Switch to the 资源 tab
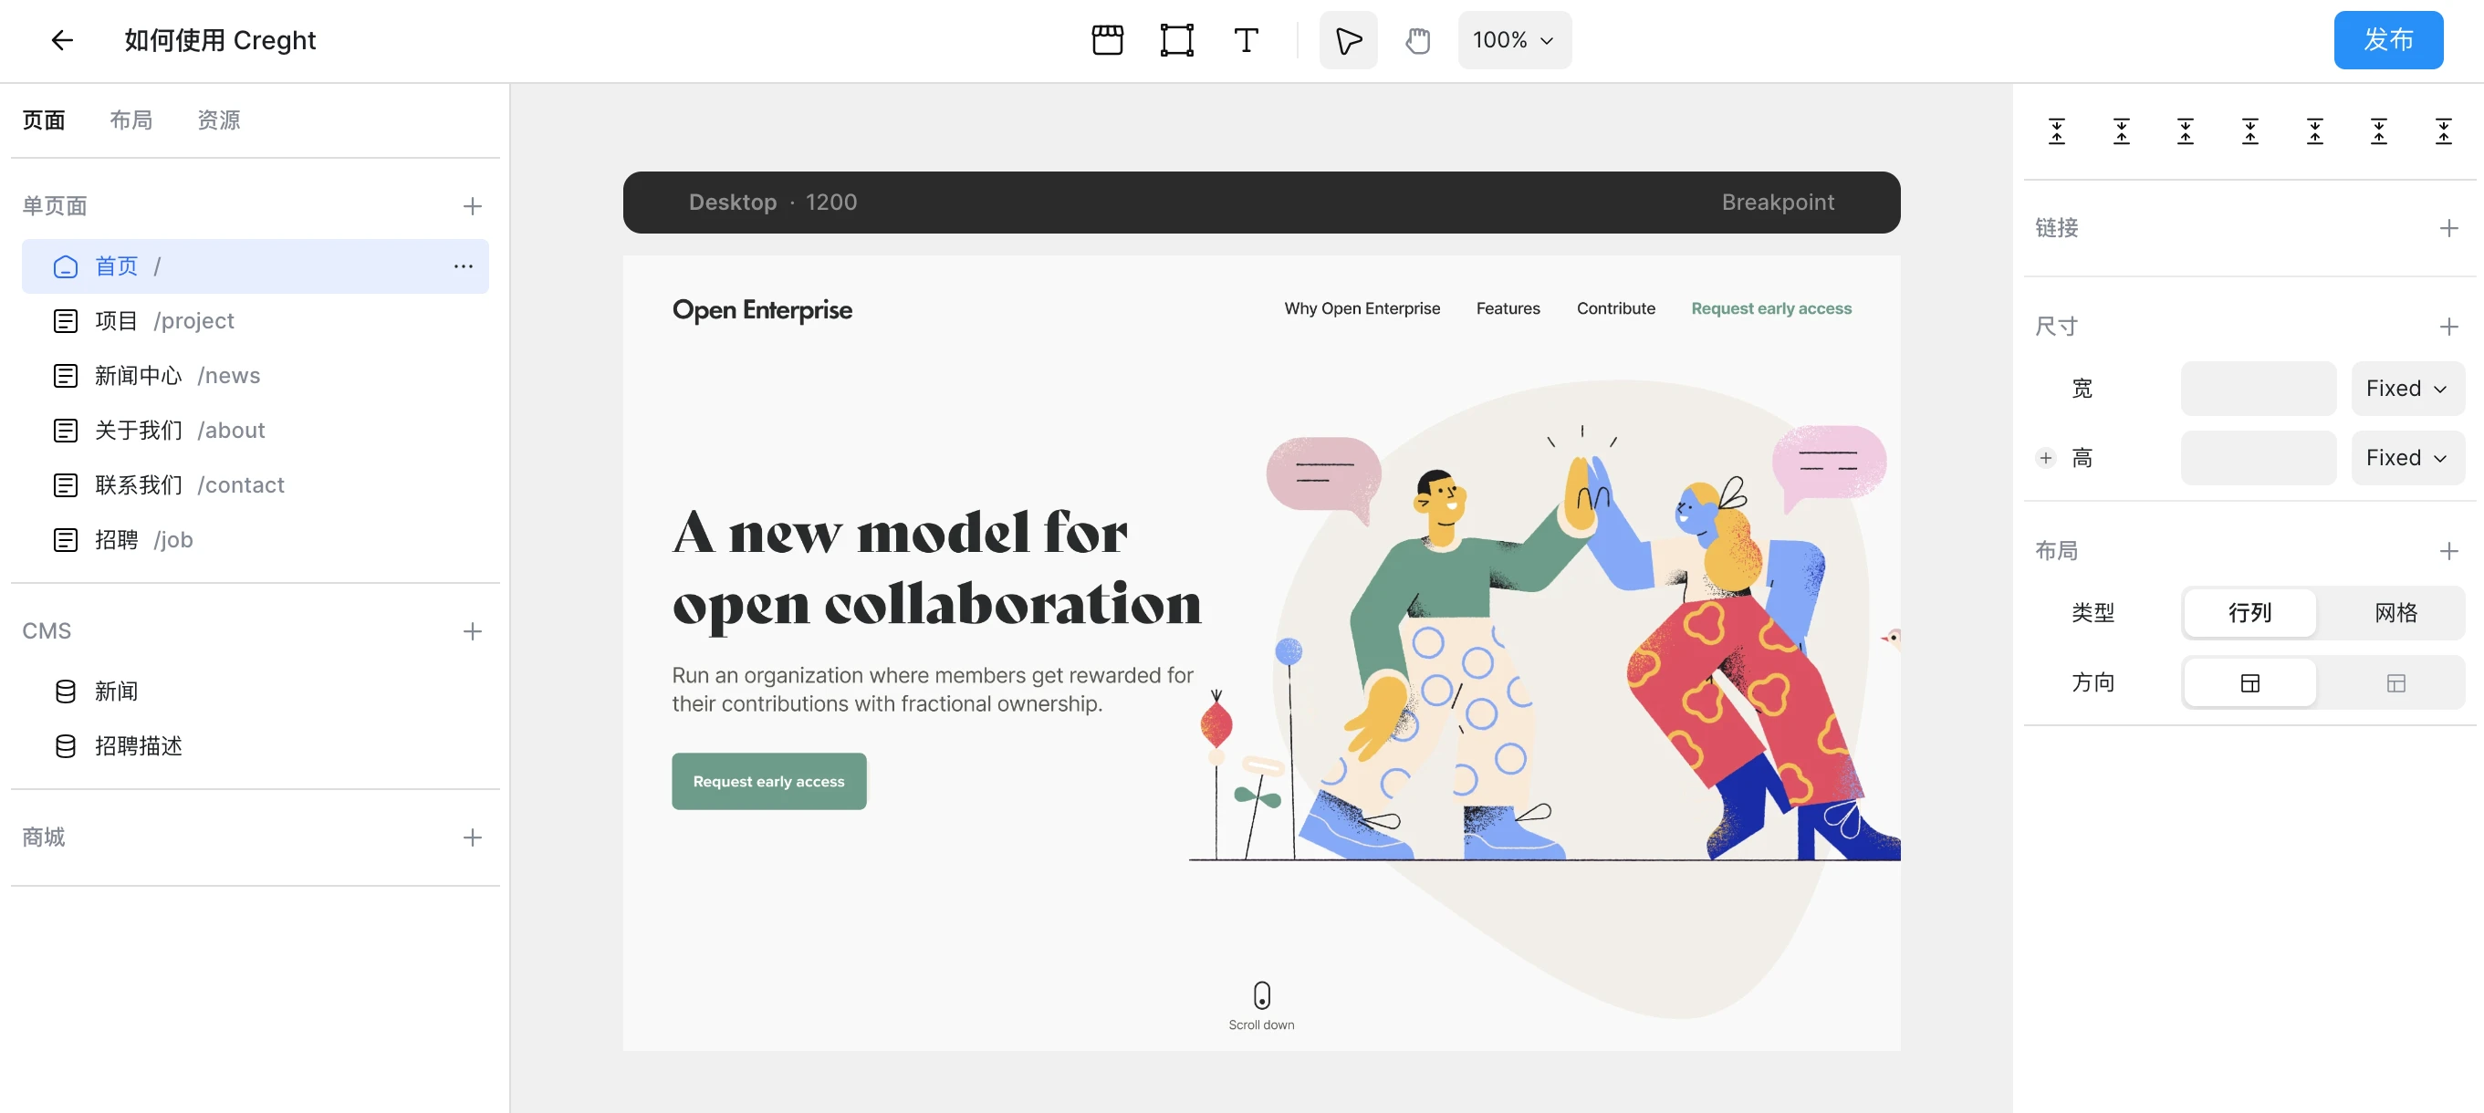Viewport: 2484px width, 1113px height. click(219, 120)
